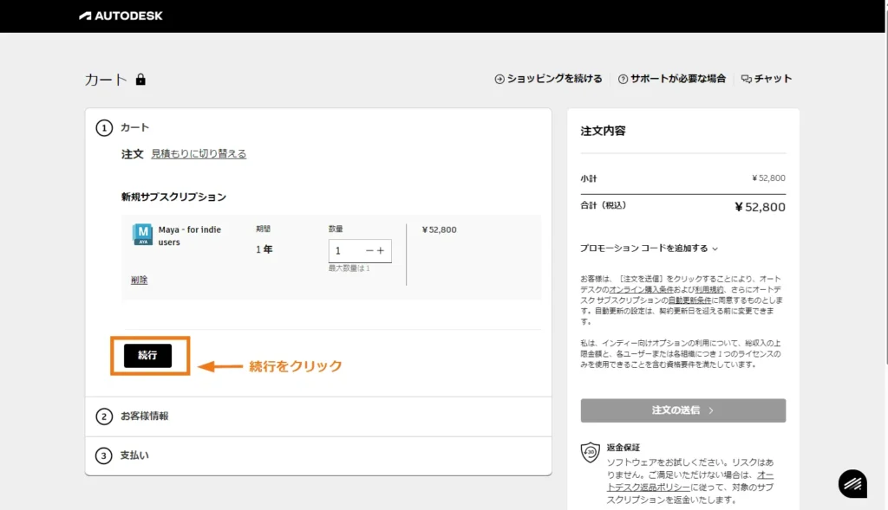The height and width of the screenshot is (510, 888).
Task: Switch to quote via 見積もりに切り替える
Action: tap(199, 154)
